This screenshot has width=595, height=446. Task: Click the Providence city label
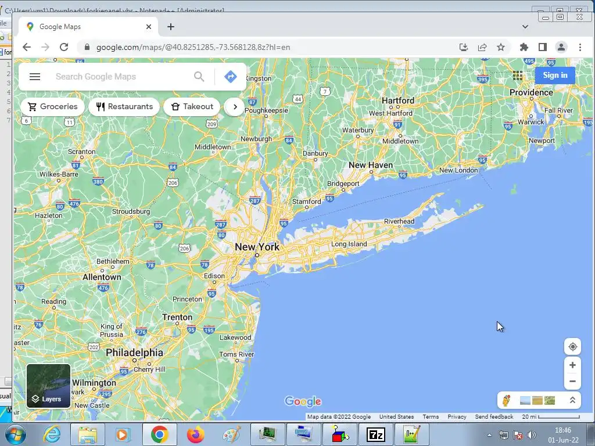[531, 92]
